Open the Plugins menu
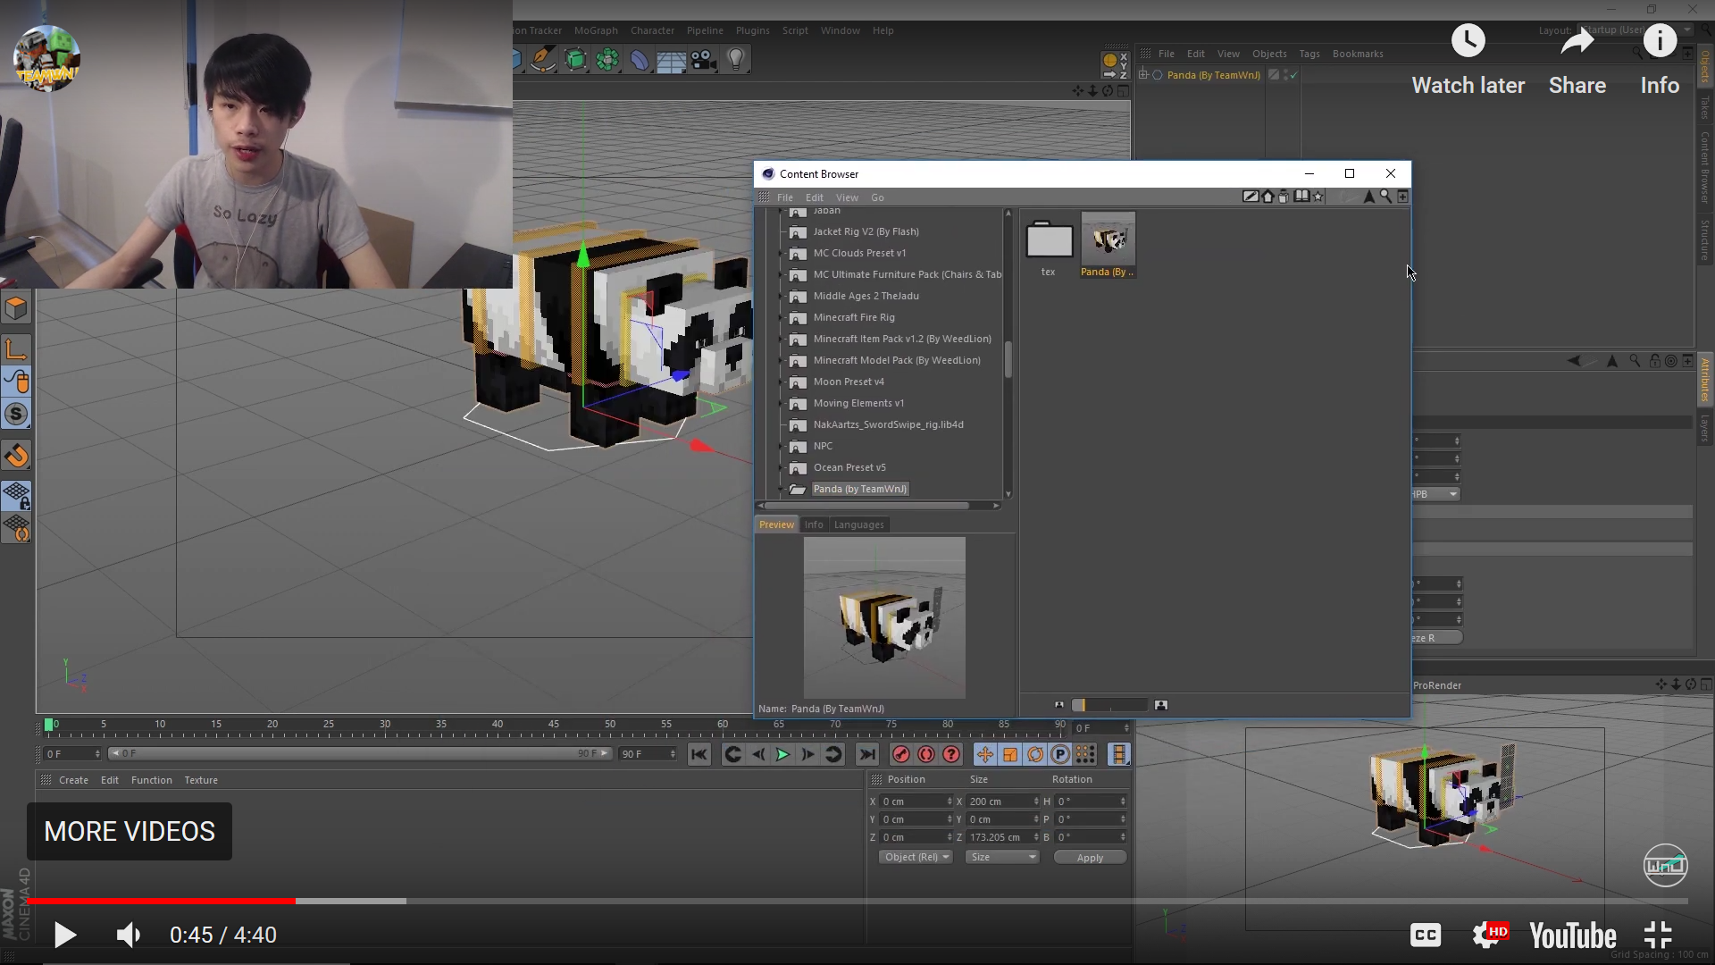Screen dimensions: 1715x965 752,30
